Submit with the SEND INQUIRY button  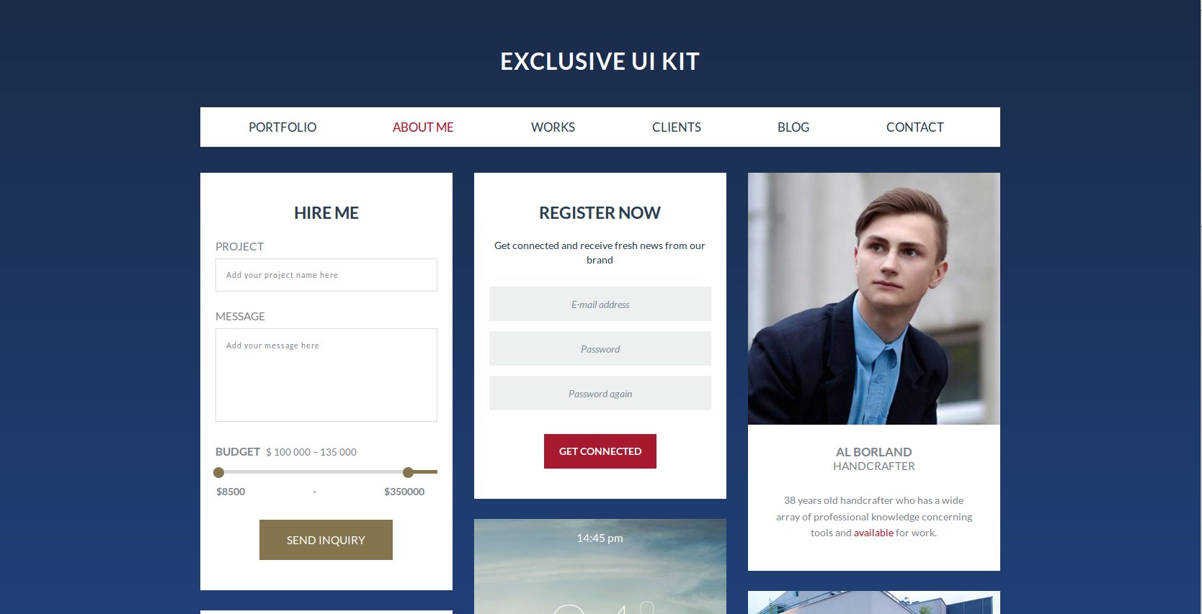click(326, 540)
